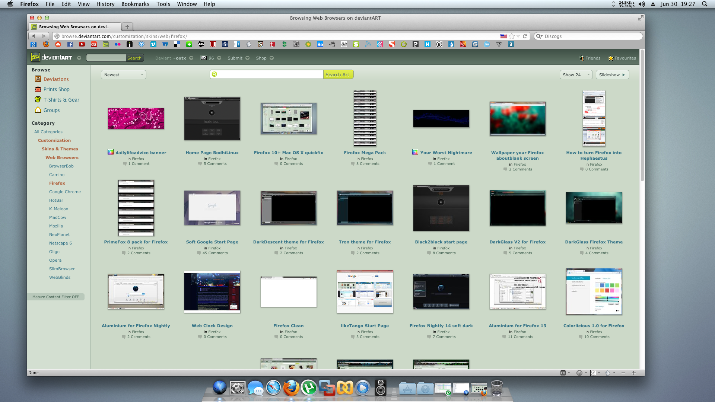The width and height of the screenshot is (715, 402).
Task: Launch Safari from the Dock
Action: (273, 388)
